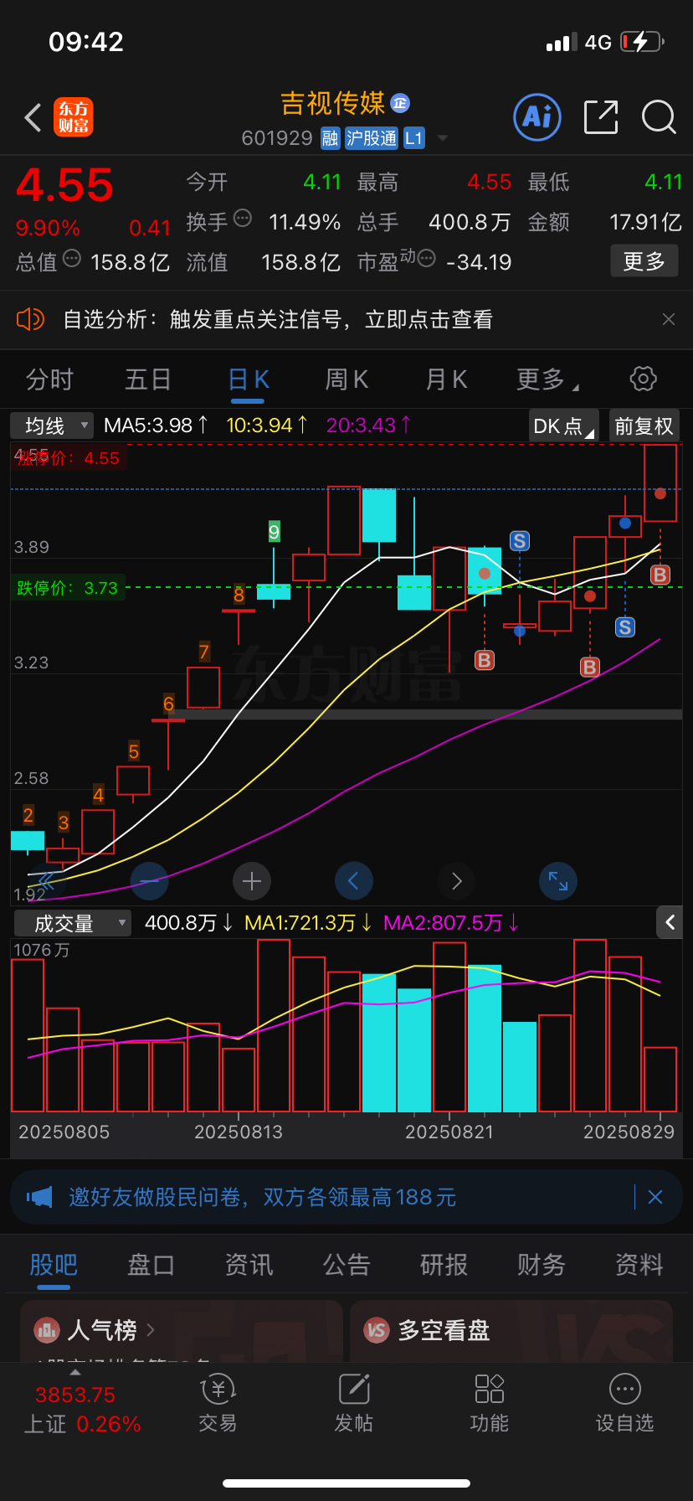
Task: Dismiss the 自选分析 banner
Action: click(x=668, y=319)
